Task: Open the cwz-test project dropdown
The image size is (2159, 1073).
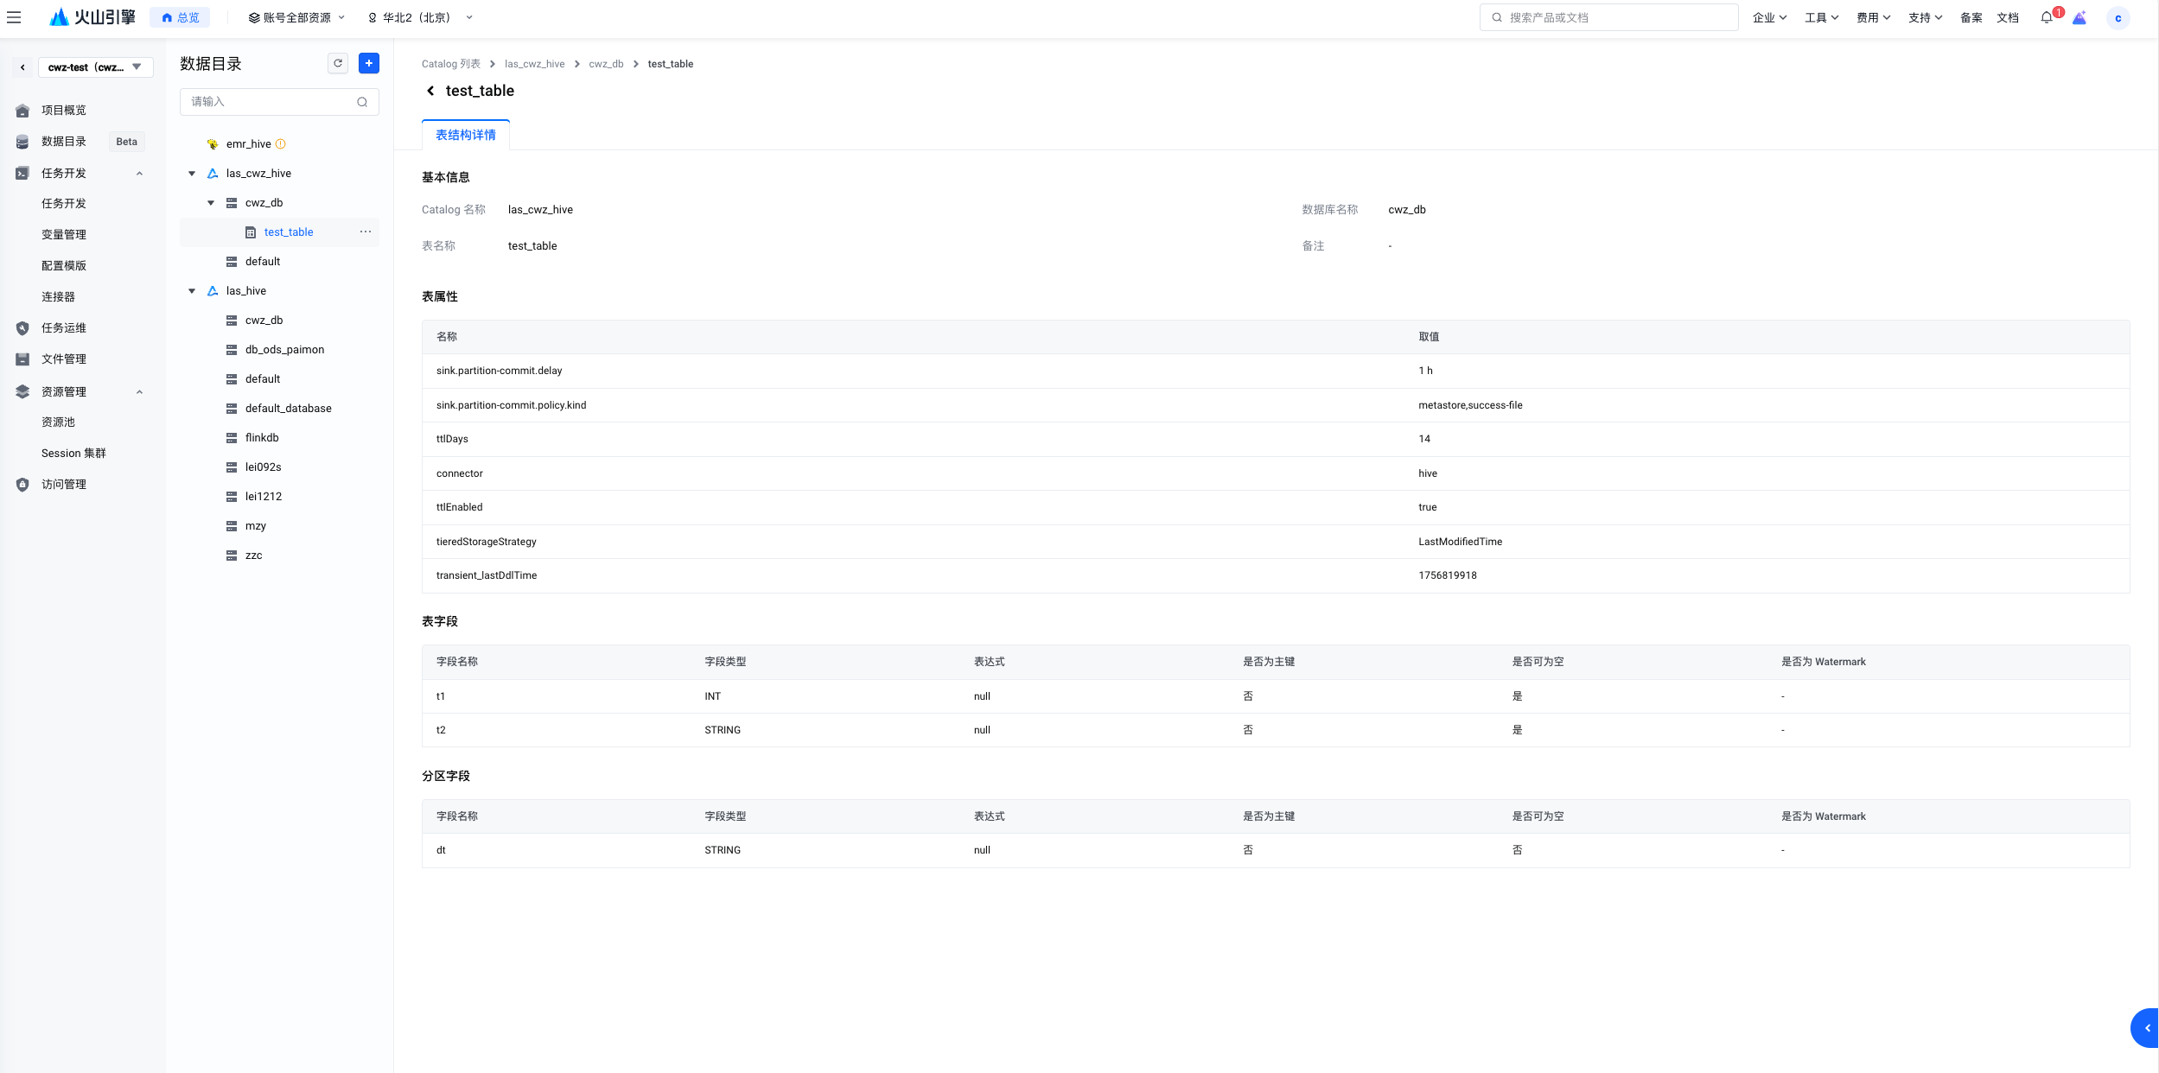Action: click(x=95, y=67)
